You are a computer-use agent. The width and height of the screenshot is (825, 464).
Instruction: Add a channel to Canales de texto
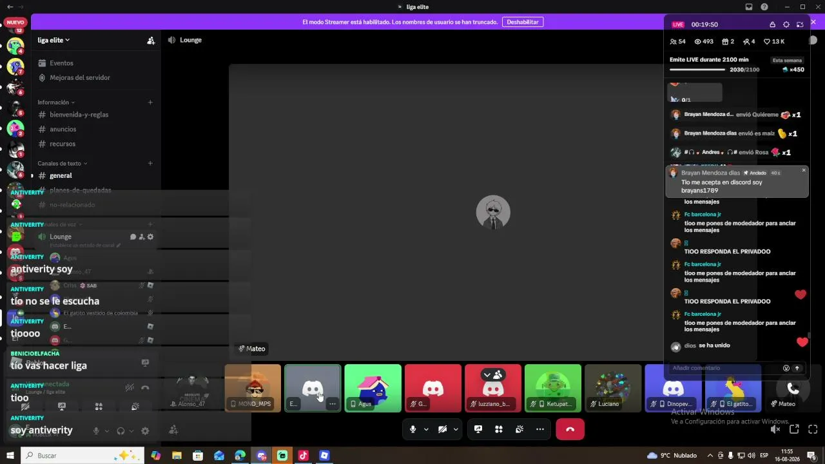(150, 164)
